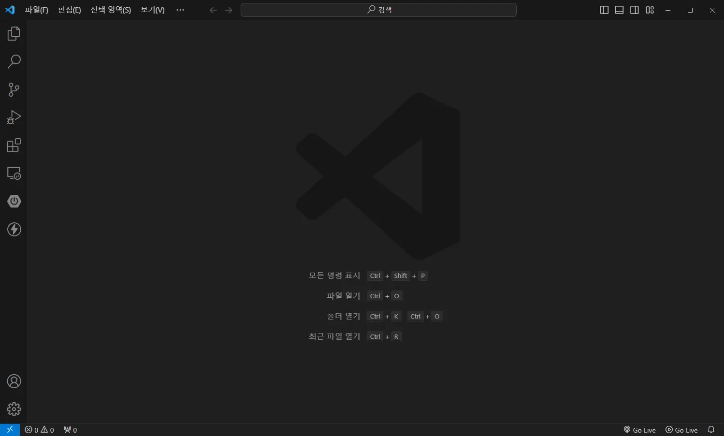724x436 pixels.
Task: Open the Explorer view in the activity bar
Action: click(x=14, y=33)
